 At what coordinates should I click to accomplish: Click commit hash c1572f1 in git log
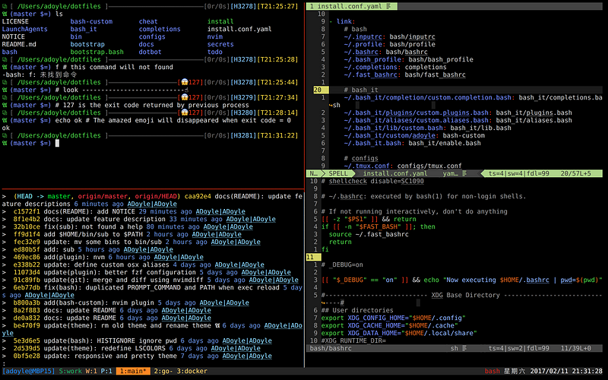coord(28,211)
